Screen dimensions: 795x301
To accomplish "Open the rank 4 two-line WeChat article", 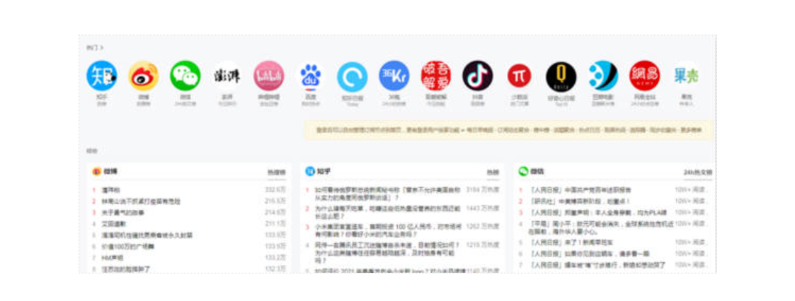I will click(x=601, y=228).
